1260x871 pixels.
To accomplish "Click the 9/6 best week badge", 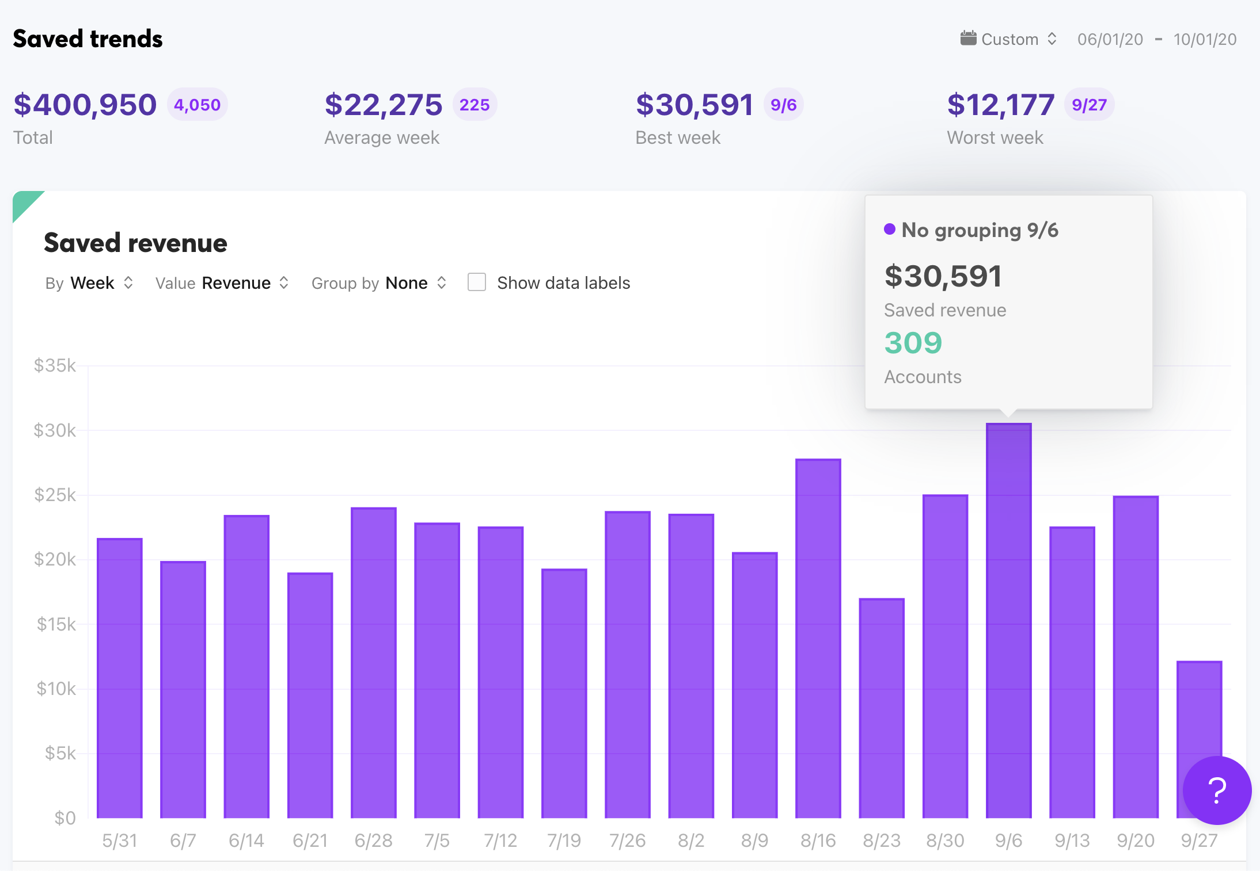I will click(783, 105).
